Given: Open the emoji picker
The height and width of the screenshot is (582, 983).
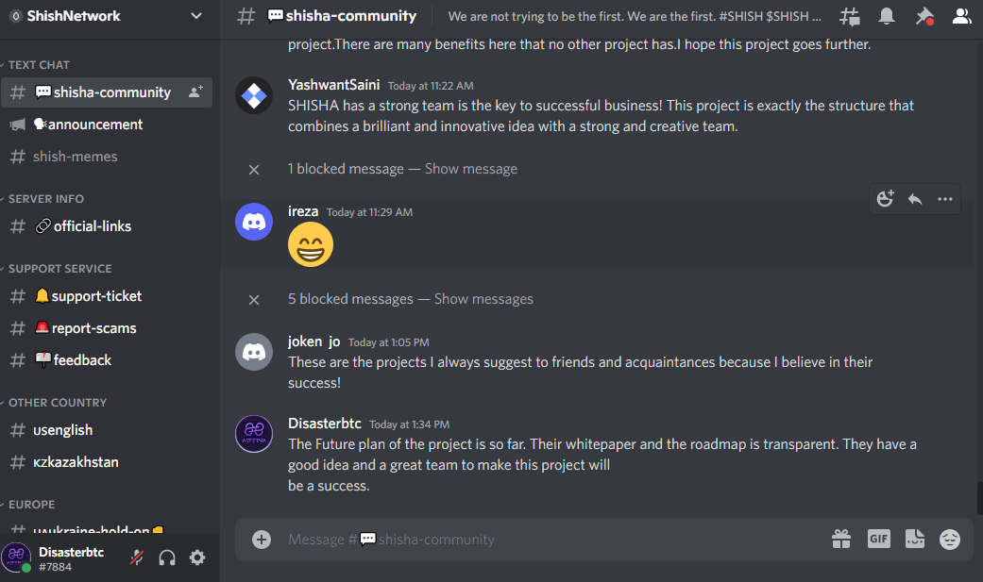Looking at the screenshot, I should point(950,539).
